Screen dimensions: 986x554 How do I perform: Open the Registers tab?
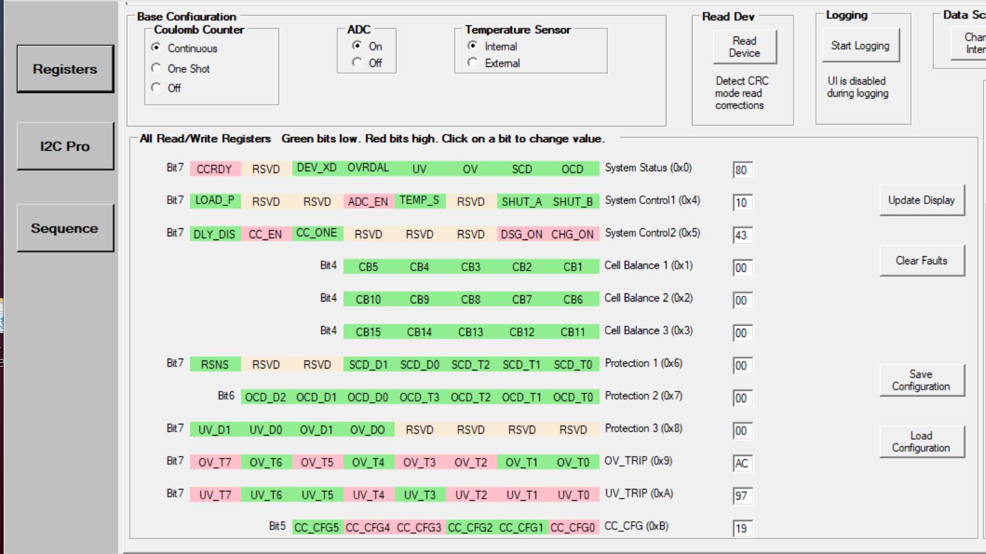65,69
